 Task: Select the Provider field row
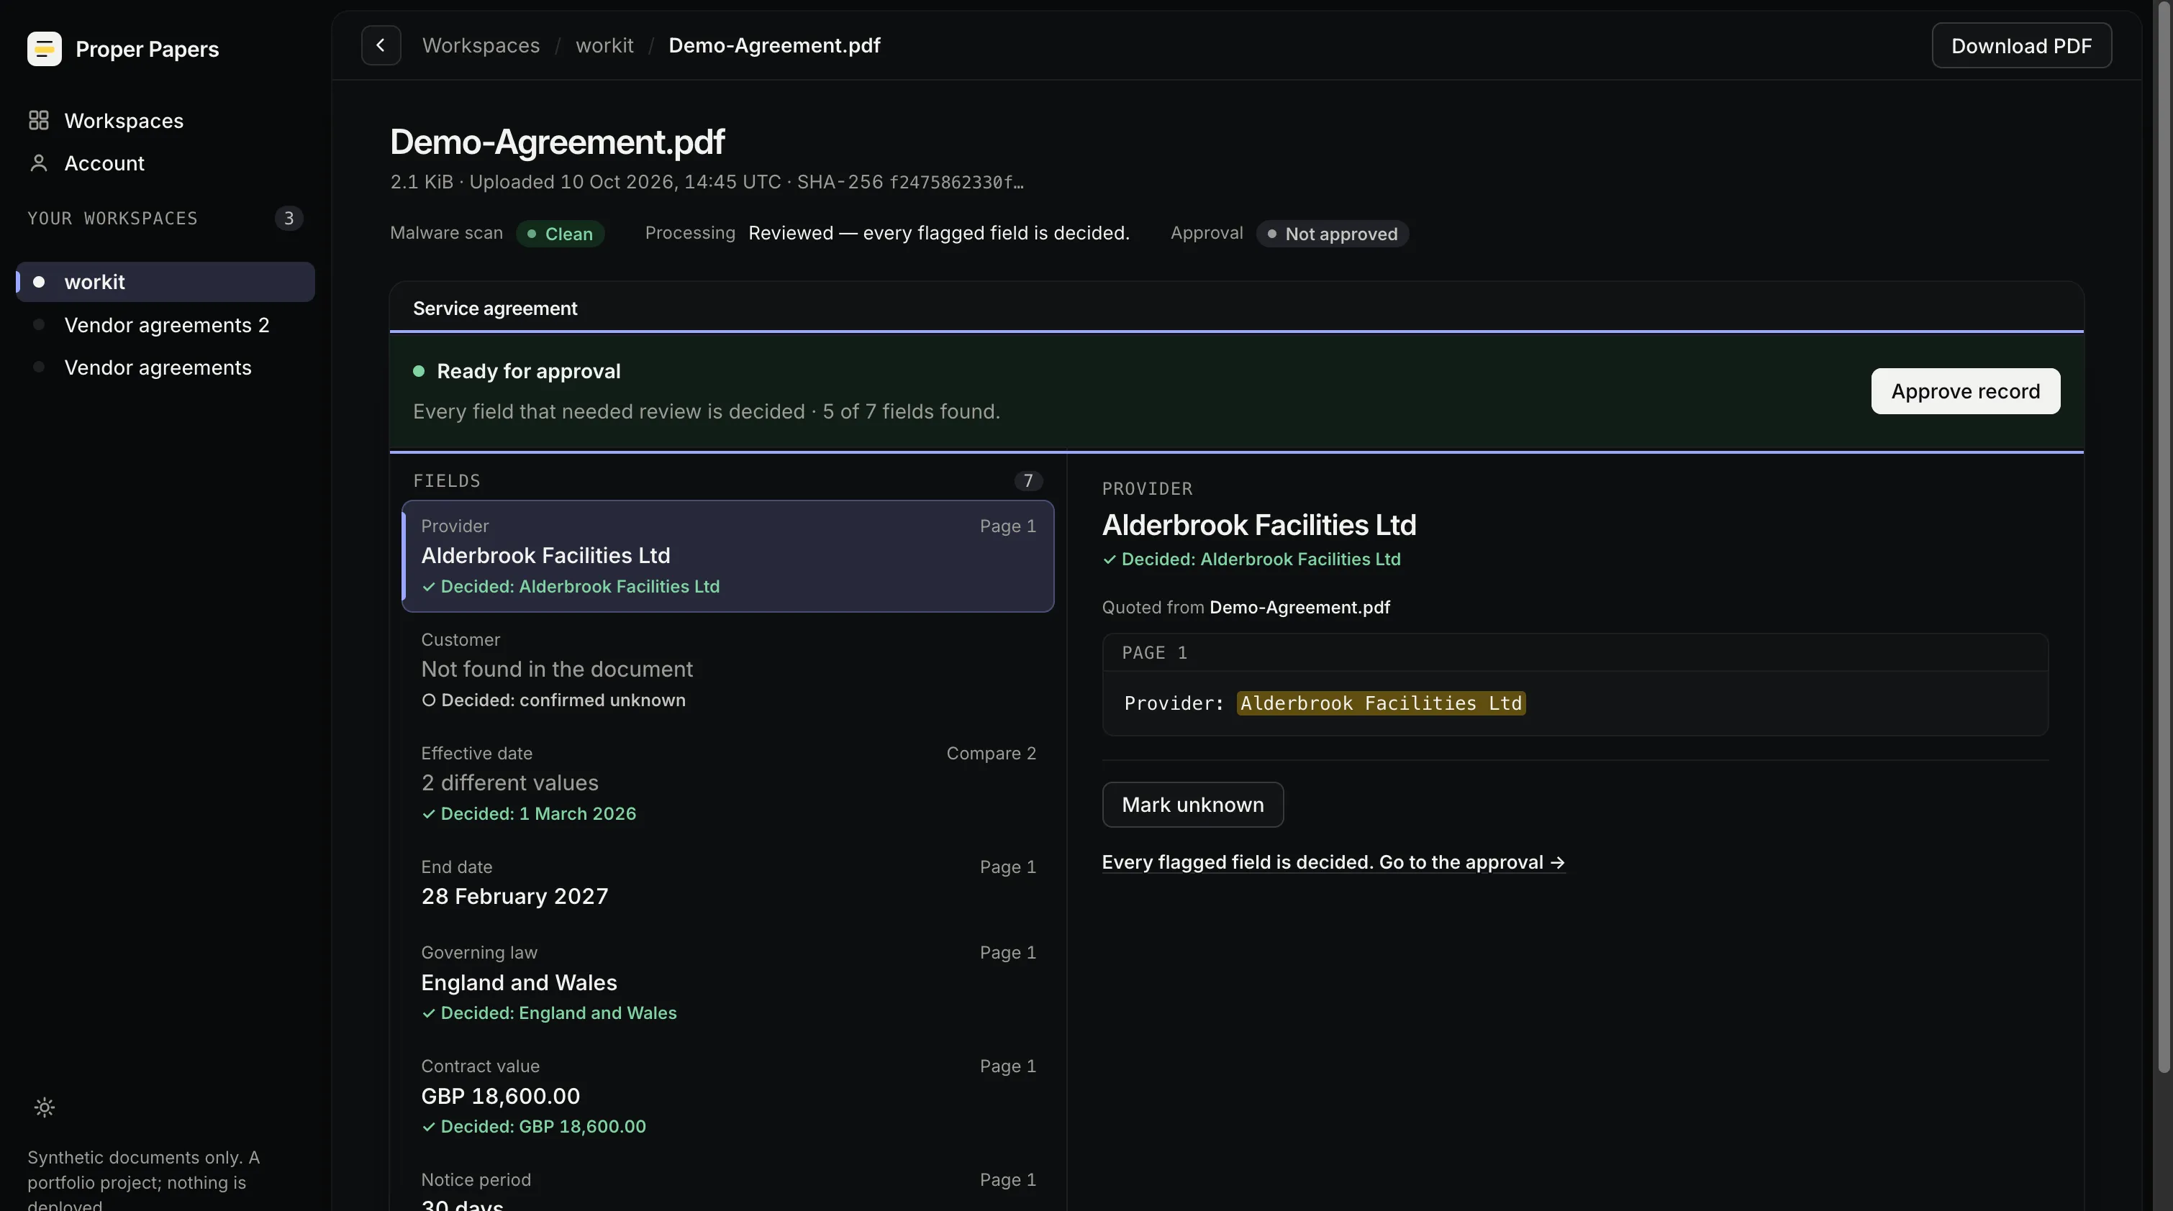[728, 556]
